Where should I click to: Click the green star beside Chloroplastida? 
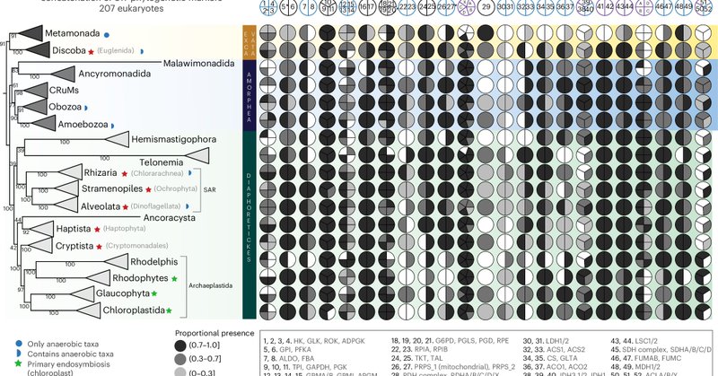click(169, 311)
